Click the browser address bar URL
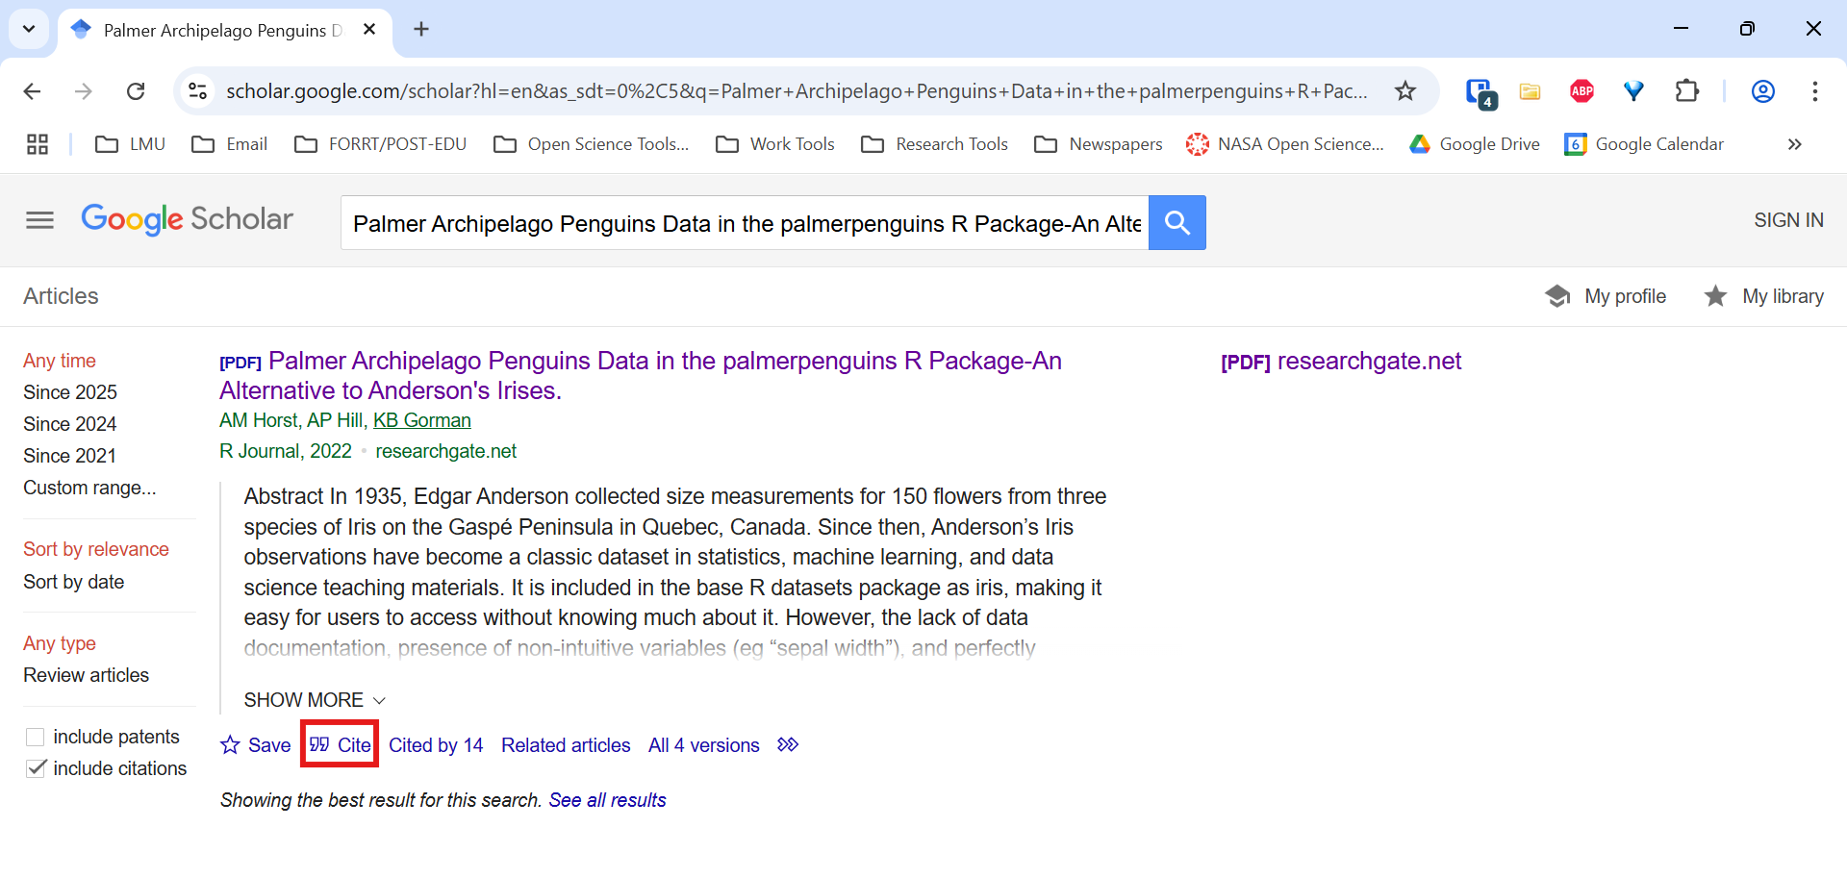1847x878 pixels. [x=797, y=91]
